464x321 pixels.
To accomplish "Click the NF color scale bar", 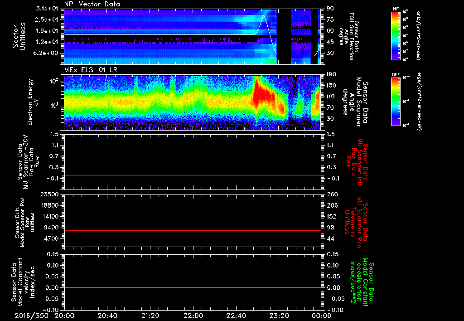I will point(396,36).
